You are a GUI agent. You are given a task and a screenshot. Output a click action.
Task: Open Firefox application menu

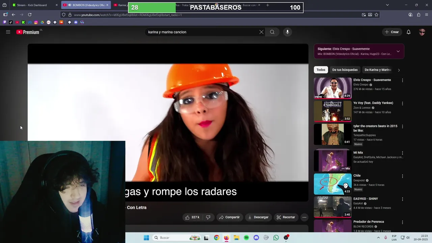click(x=427, y=15)
